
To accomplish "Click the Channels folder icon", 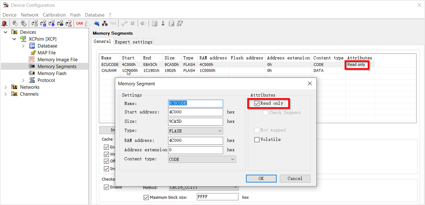I will 14,94.
